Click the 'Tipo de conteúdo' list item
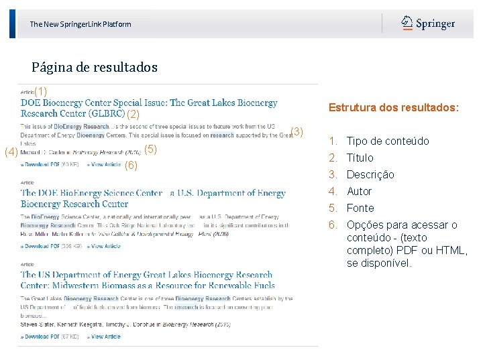Screen dimensions: 483x362 pyautogui.click(x=388, y=141)
